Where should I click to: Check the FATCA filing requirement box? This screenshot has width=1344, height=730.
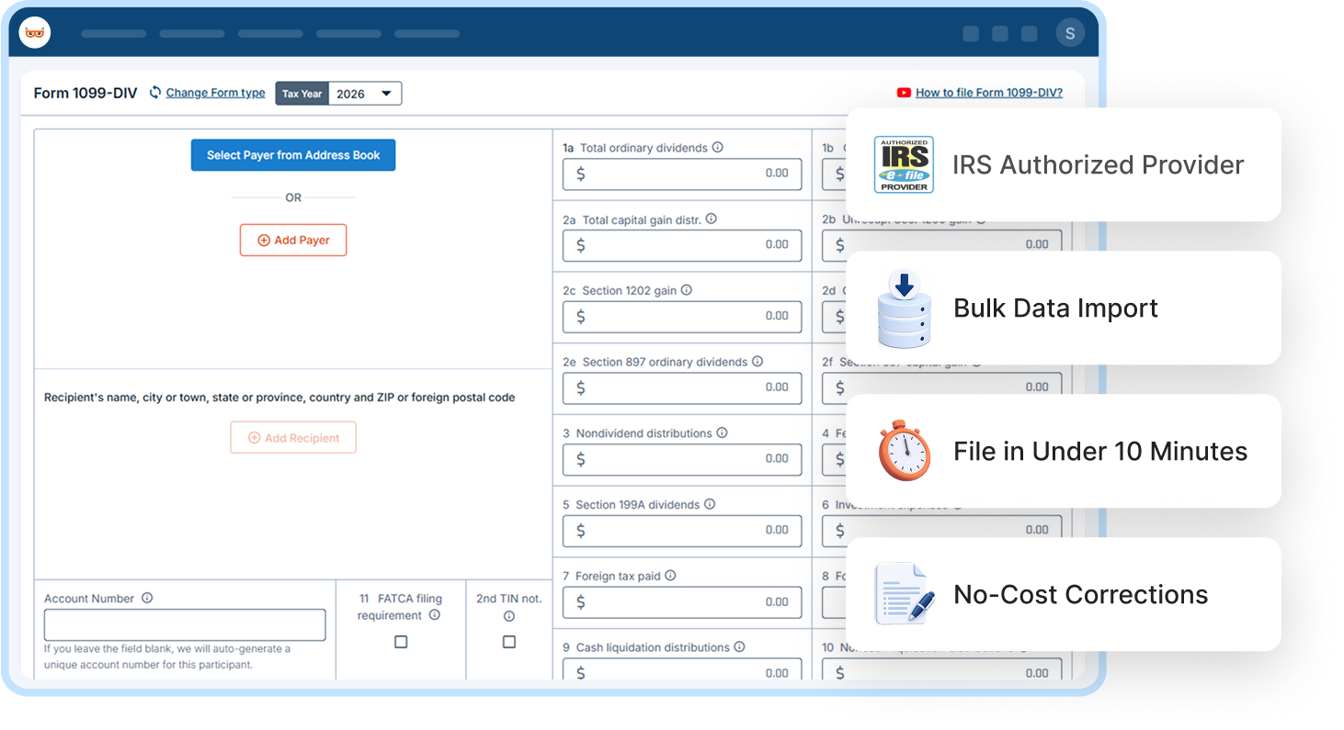(x=401, y=642)
